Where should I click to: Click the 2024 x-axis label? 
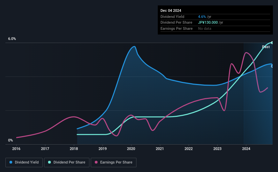pyautogui.click(x=246, y=149)
